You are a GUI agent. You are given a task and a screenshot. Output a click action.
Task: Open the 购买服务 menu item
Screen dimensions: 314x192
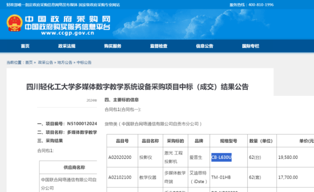pos(113,46)
